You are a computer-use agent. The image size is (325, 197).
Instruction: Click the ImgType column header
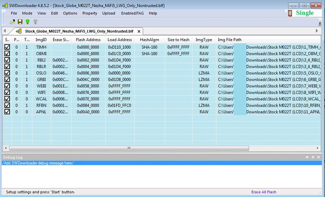[x=204, y=40]
